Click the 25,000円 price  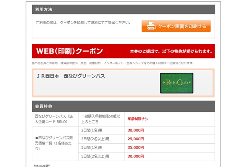point(136,139)
